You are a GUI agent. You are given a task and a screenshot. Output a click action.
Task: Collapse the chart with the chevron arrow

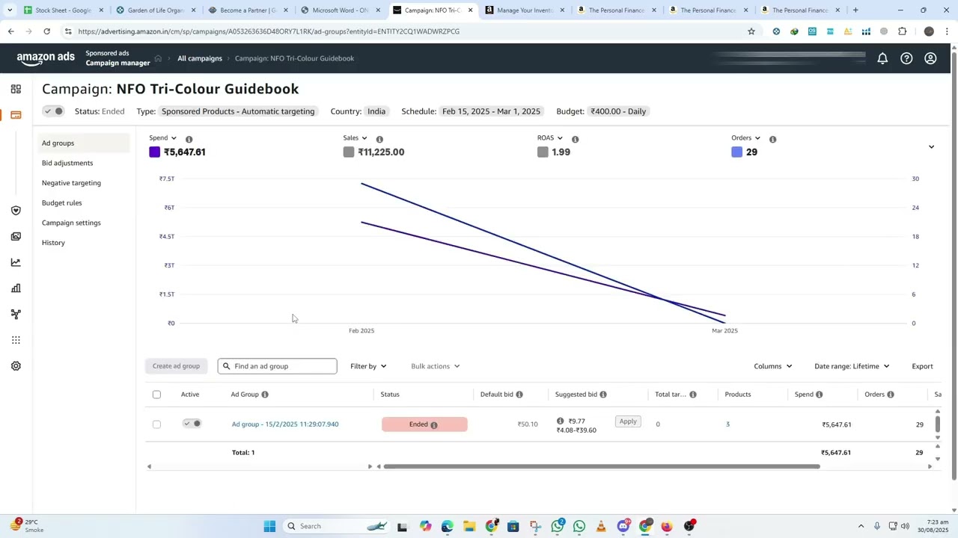point(931,147)
